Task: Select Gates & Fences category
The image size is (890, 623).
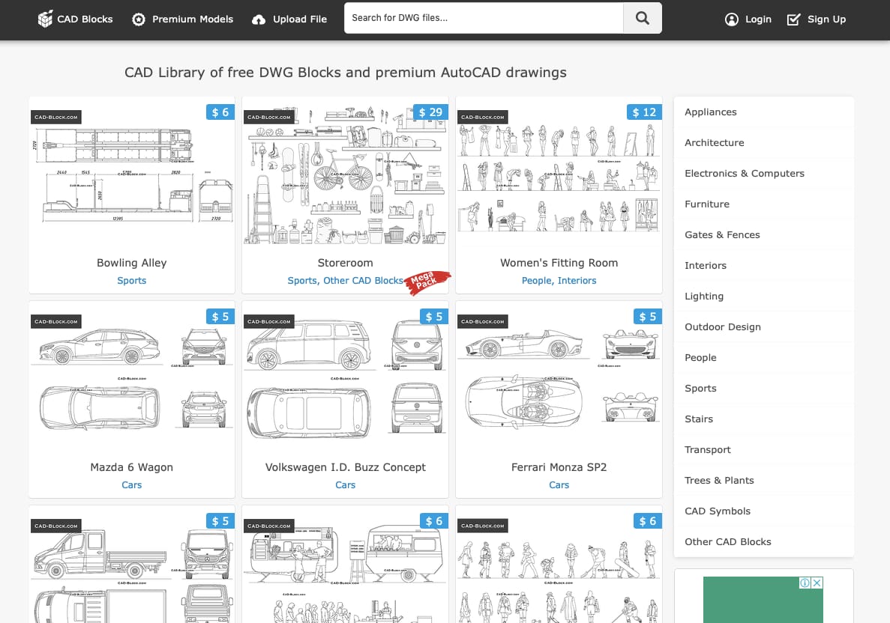Action: tap(764, 234)
